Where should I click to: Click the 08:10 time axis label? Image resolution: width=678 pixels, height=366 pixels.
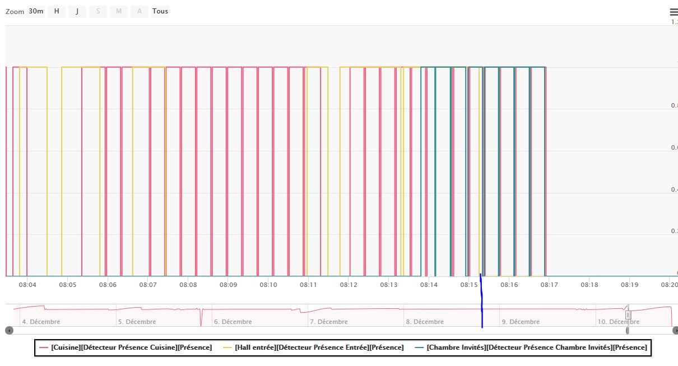pyautogui.click(x=268, y=285)
